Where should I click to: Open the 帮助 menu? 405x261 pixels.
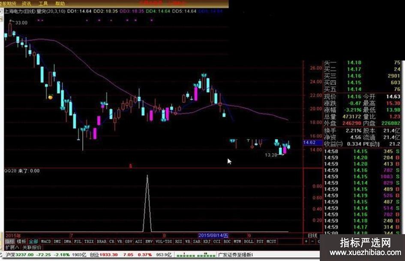[60, 3]
